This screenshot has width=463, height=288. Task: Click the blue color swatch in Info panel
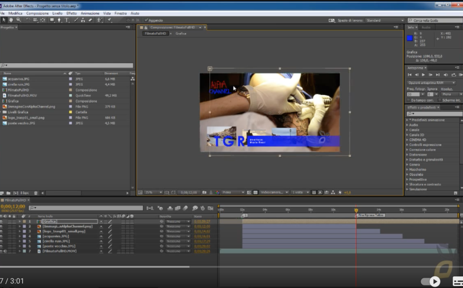pos(410,38)
